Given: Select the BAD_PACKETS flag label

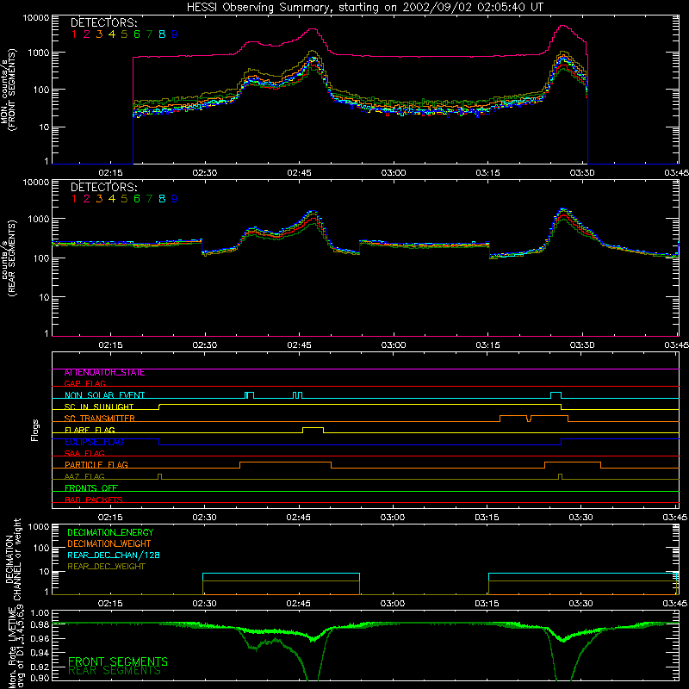Looking at the screenshot, I should 94,500.
